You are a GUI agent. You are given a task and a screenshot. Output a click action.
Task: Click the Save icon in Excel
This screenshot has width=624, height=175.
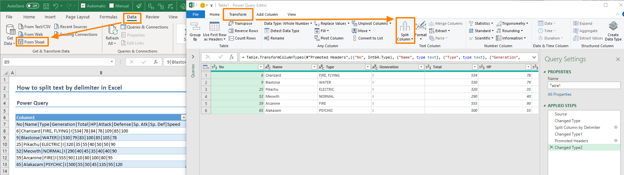click(46, 6)
